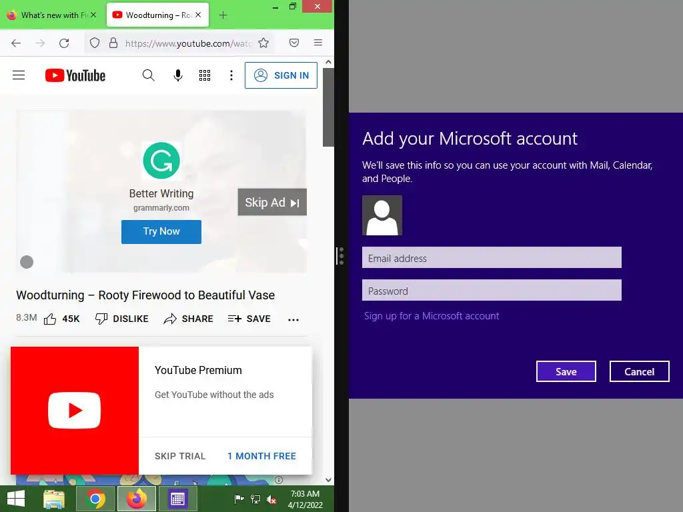Open Sign up for a Microsoft account

click(432, 315)
